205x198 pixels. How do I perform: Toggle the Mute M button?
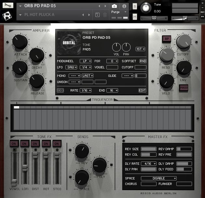135,17
